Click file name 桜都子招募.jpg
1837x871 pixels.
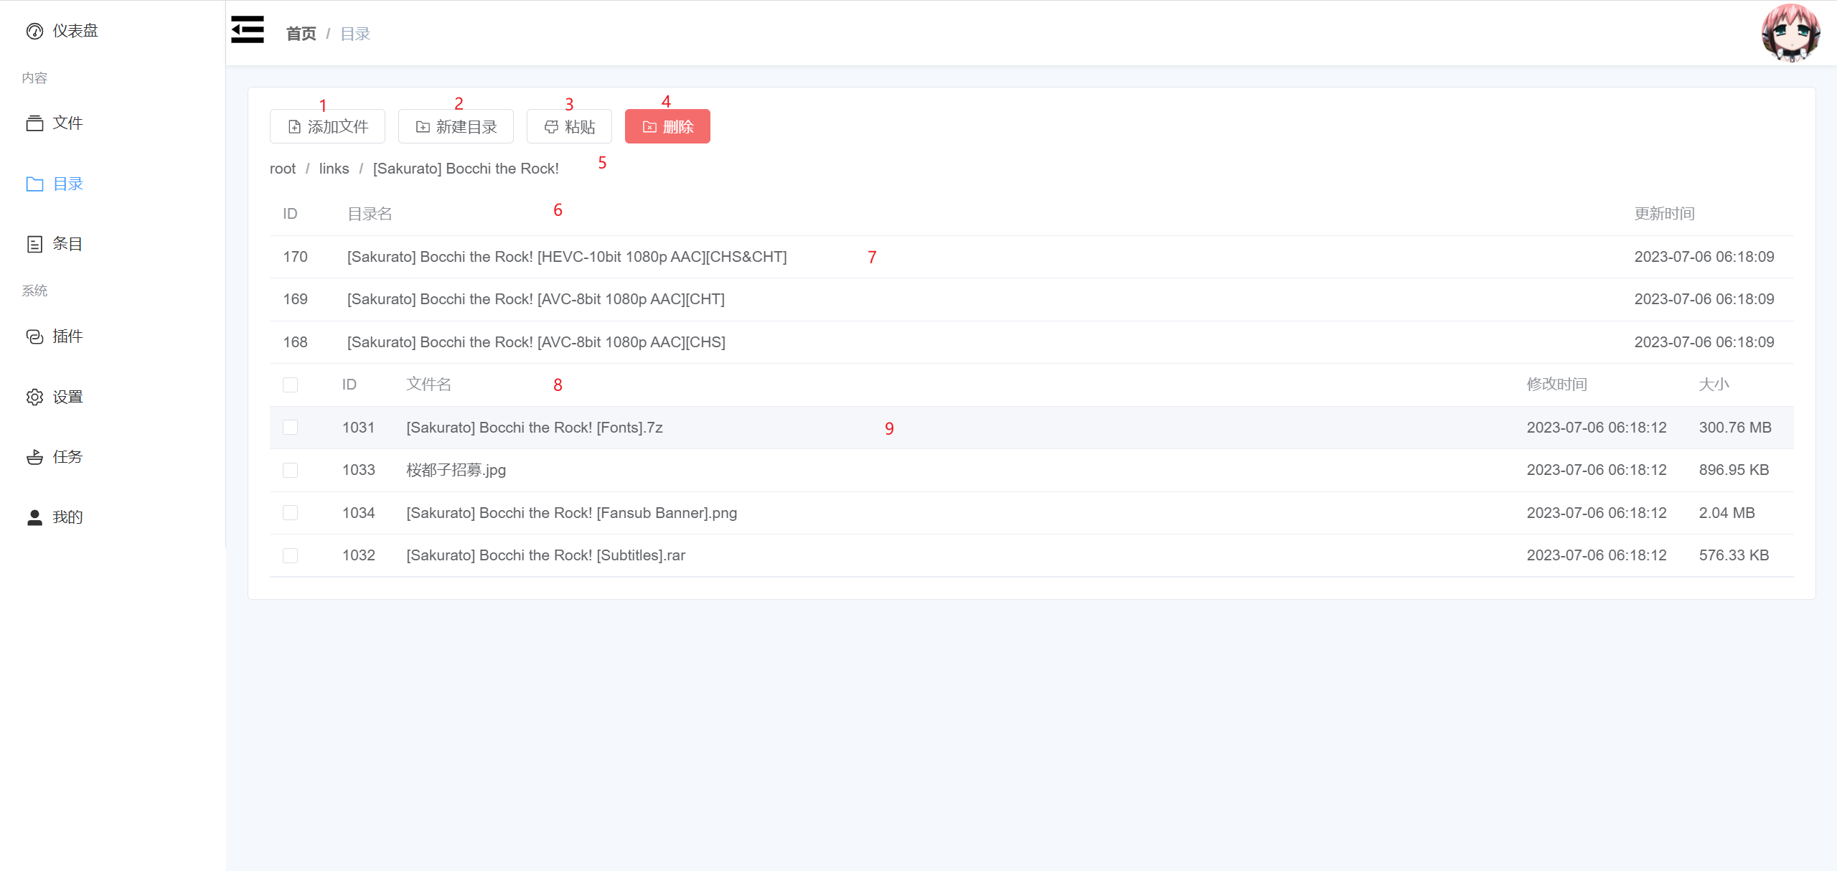456,470
